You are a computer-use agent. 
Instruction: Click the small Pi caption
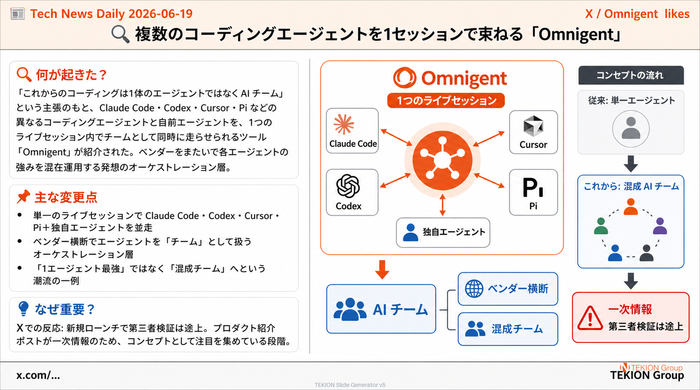coord(533,206)
